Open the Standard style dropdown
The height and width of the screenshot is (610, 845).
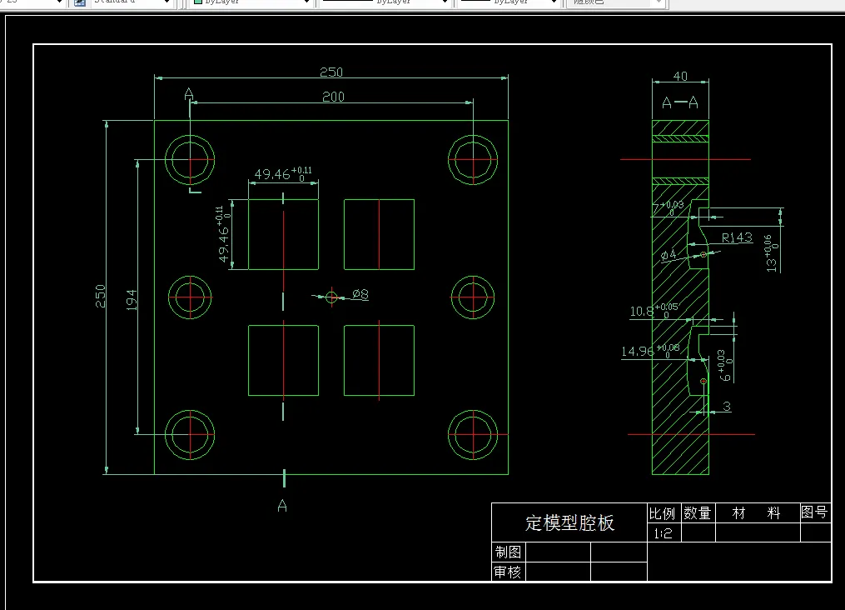tap(132, 2)
